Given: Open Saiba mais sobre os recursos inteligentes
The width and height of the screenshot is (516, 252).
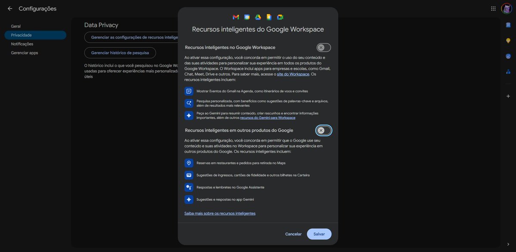Looking at the screenshot, I should click(220, 213).
